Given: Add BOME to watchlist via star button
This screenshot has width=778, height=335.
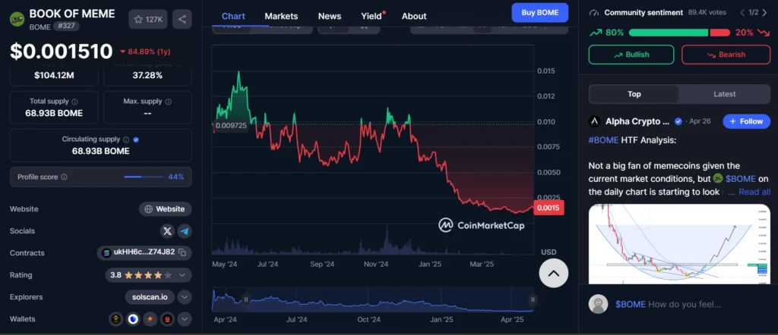Looking at the screenshot, I should click(148, 19).
